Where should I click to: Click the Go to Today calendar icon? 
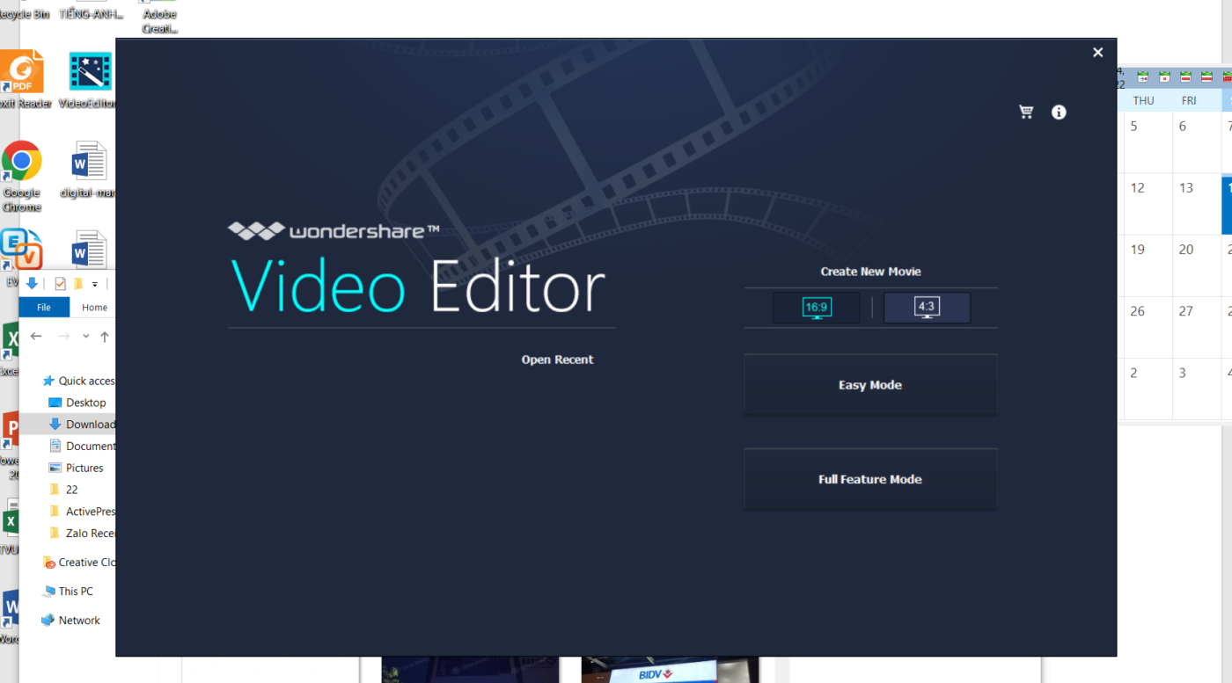[x=1142, y=77]
